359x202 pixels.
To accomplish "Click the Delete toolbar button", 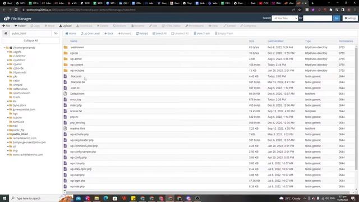I will tap(103, 26).
